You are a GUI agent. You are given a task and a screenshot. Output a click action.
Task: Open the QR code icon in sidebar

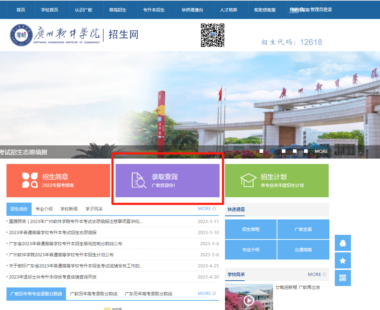[343, 278]
